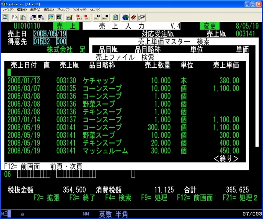The height and width of the screenshot is (219, 263).
Task: Open help via globe question icon
Action: coord(125,17)
